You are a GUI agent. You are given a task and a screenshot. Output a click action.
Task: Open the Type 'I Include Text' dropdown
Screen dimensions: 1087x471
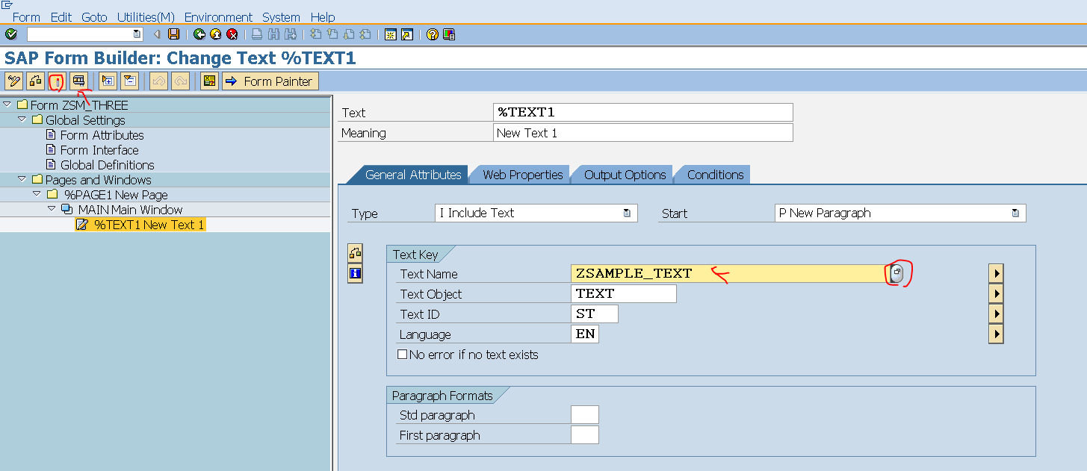tap(627, 213)
